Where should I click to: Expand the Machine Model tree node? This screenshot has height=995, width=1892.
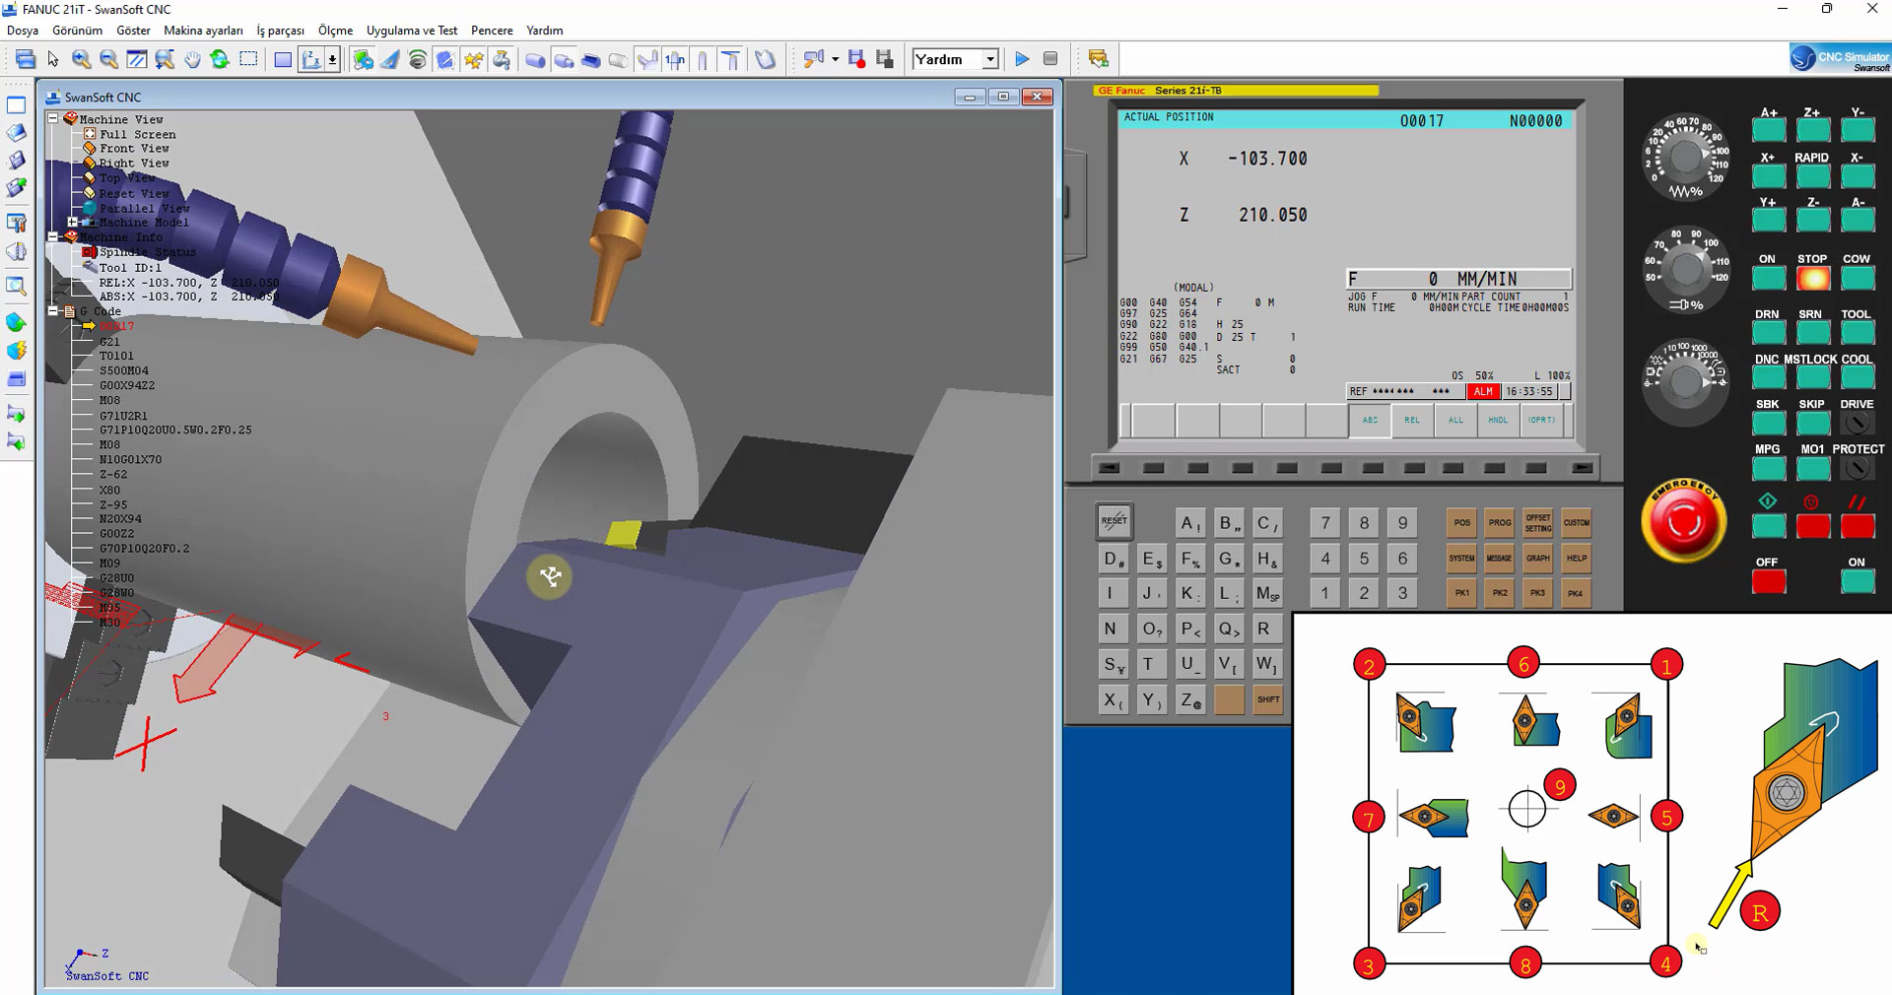[73, 223]
